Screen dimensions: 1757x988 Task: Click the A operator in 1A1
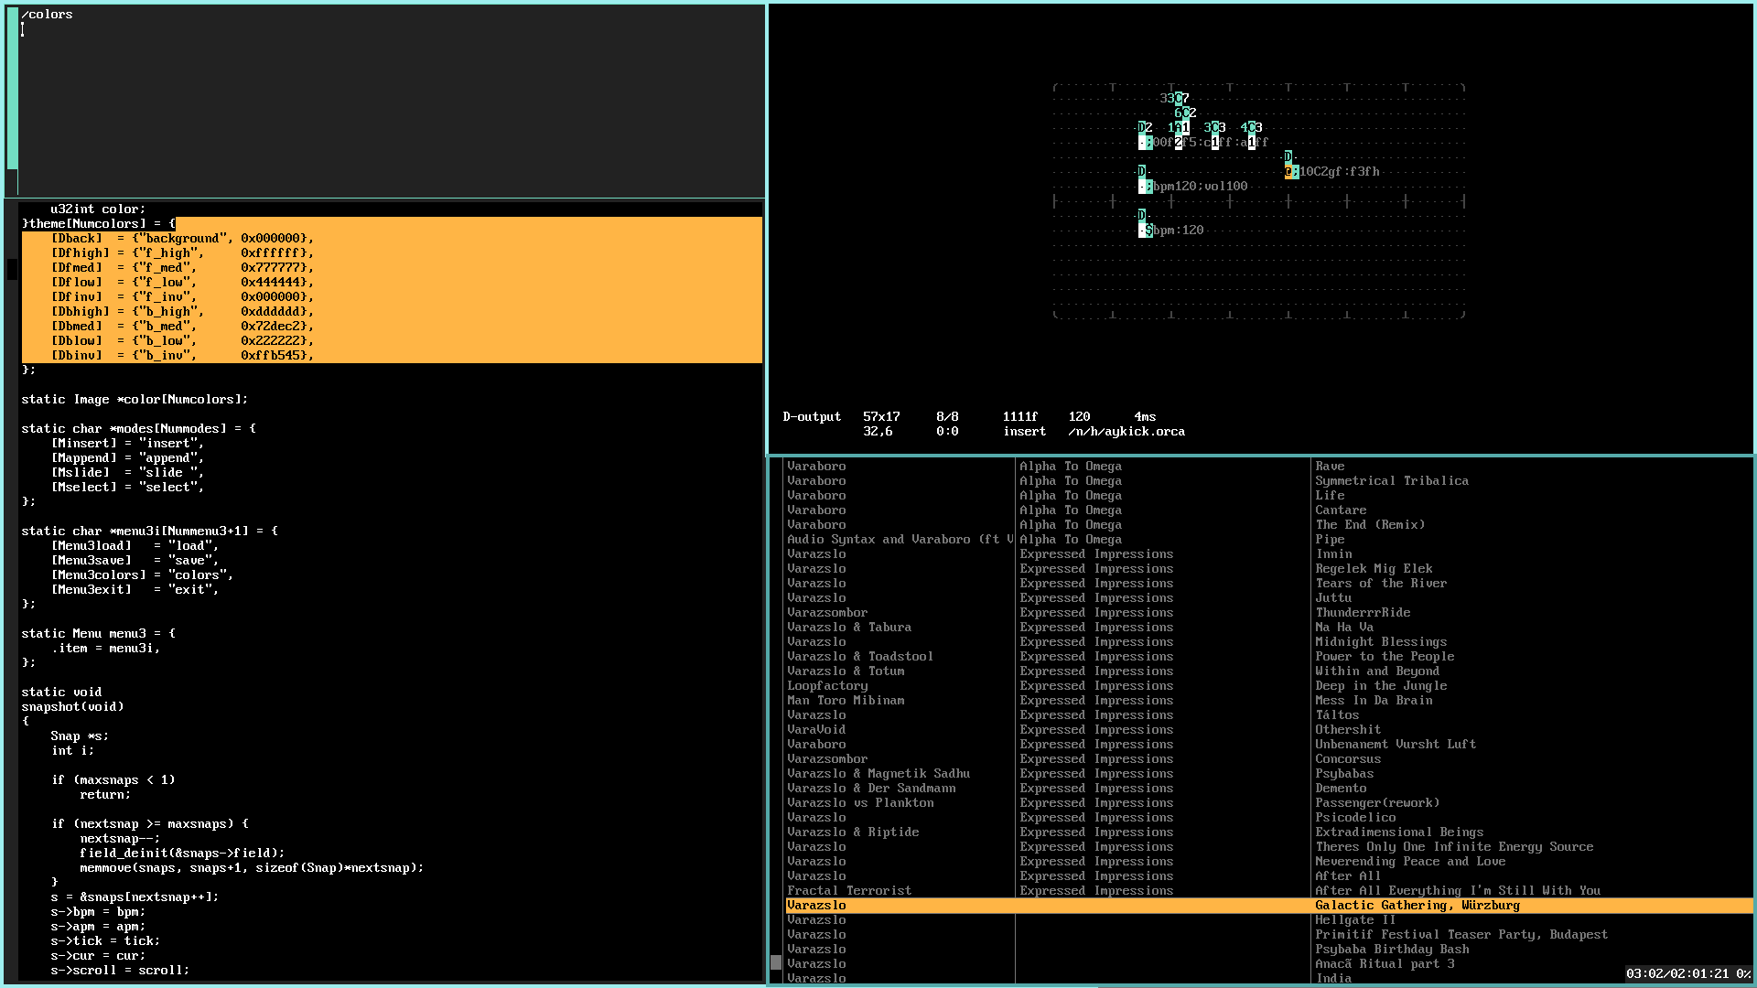[1179, 127]
